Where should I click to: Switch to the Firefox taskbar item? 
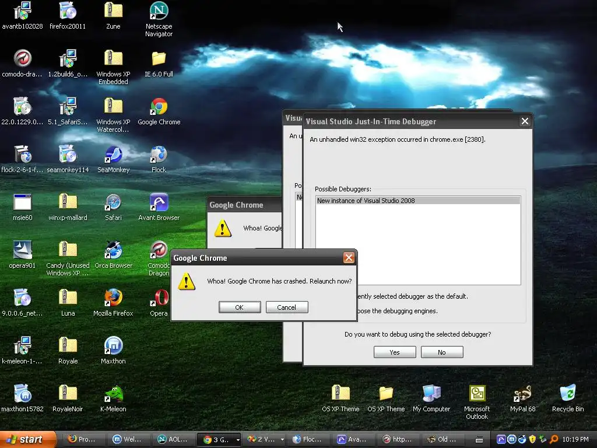point(82,439)
